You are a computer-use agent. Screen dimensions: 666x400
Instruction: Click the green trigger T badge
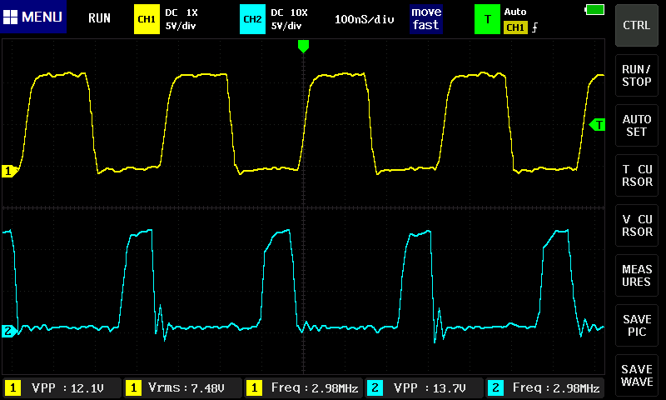487,18
